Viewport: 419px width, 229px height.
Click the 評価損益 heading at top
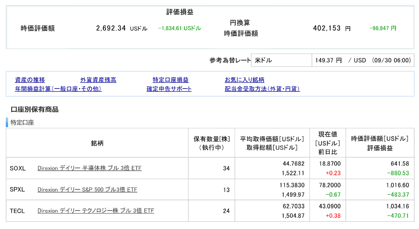(180, 12)
